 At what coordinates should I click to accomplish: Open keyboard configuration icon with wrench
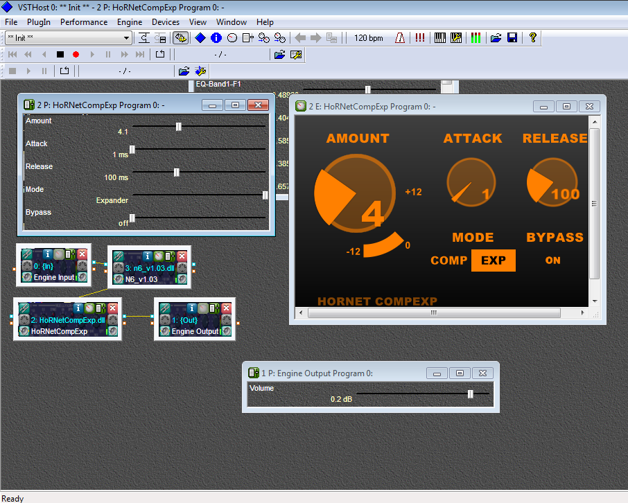click(x=456, y=38)
